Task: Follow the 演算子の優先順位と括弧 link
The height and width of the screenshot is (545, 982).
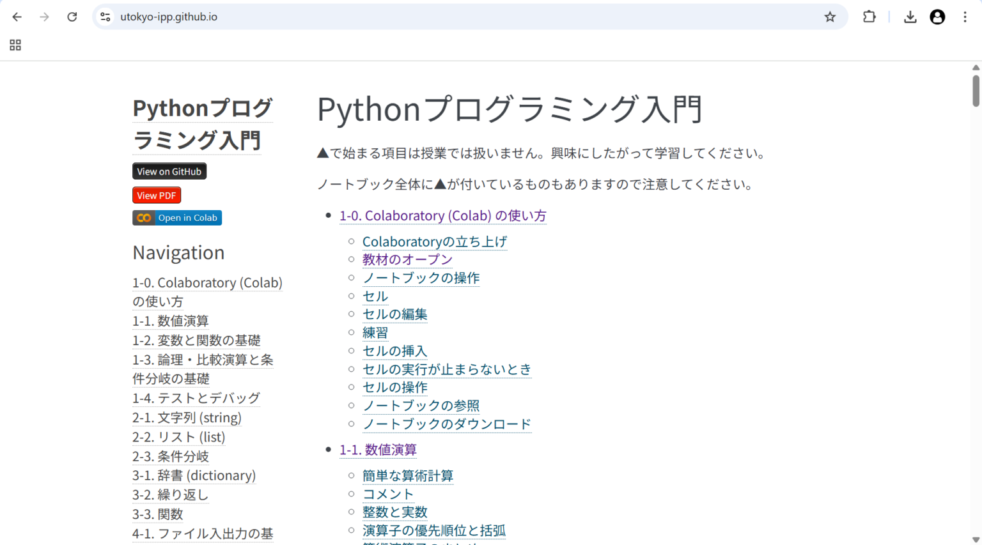Action: [433, 530]
